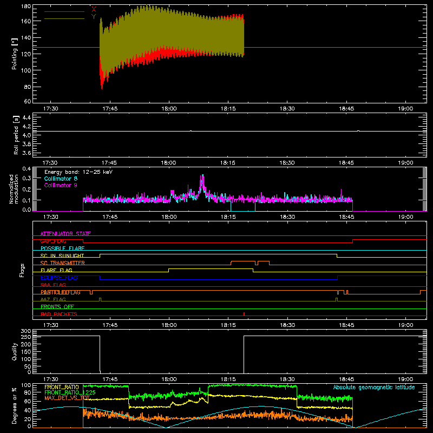This screenshot has height=433, width=433.
Task: Click the Collimator 8 legend entry
Action: [x=61, y=179]
